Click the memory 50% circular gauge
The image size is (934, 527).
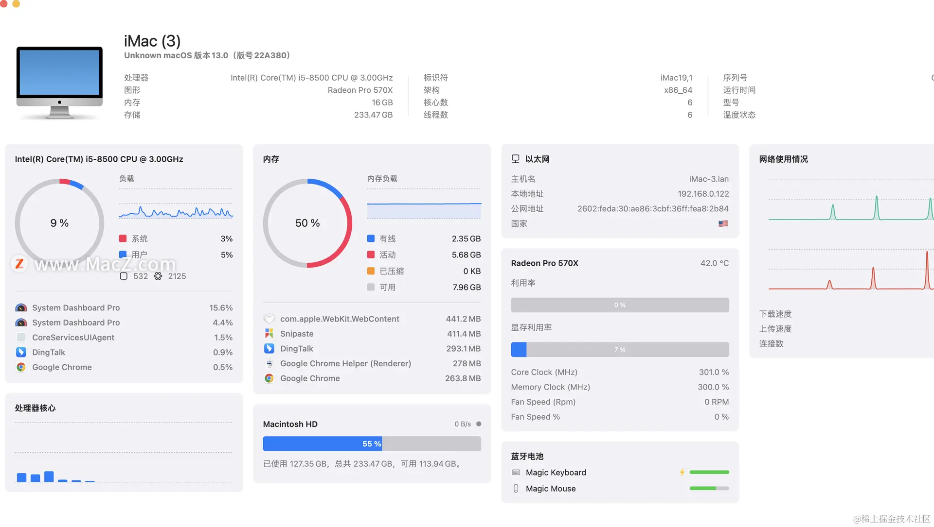pos(307,223)
